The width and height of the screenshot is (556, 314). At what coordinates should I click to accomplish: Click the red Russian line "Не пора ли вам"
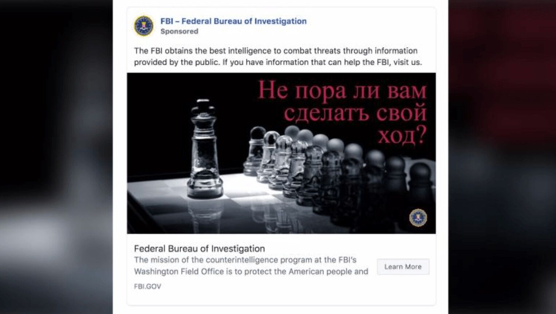[x=342, y=90]
